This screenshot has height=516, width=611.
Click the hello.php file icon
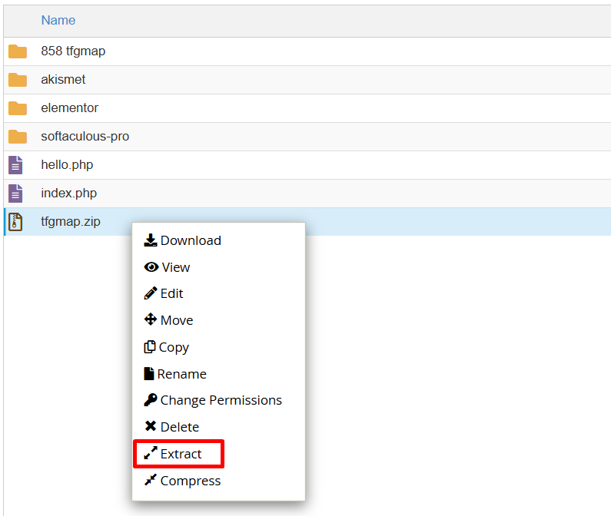click(x=15, y=165)
